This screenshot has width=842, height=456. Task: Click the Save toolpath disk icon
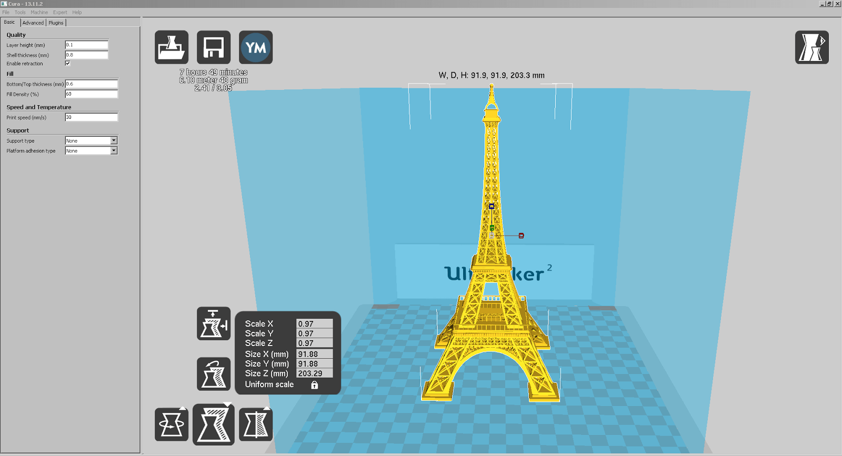[214, 47]
